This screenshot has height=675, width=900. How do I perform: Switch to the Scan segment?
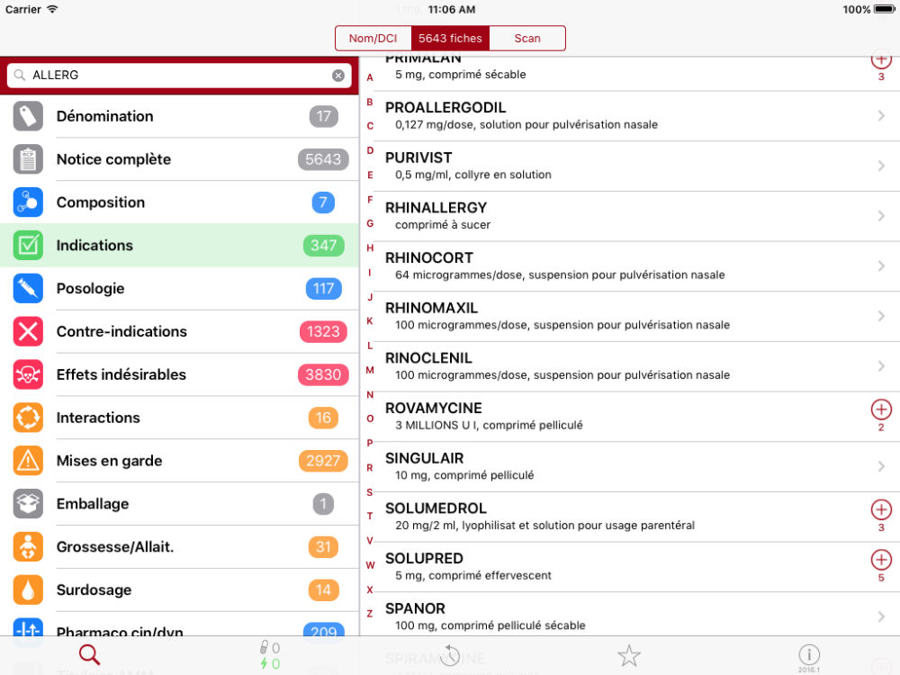coord(526,39)
